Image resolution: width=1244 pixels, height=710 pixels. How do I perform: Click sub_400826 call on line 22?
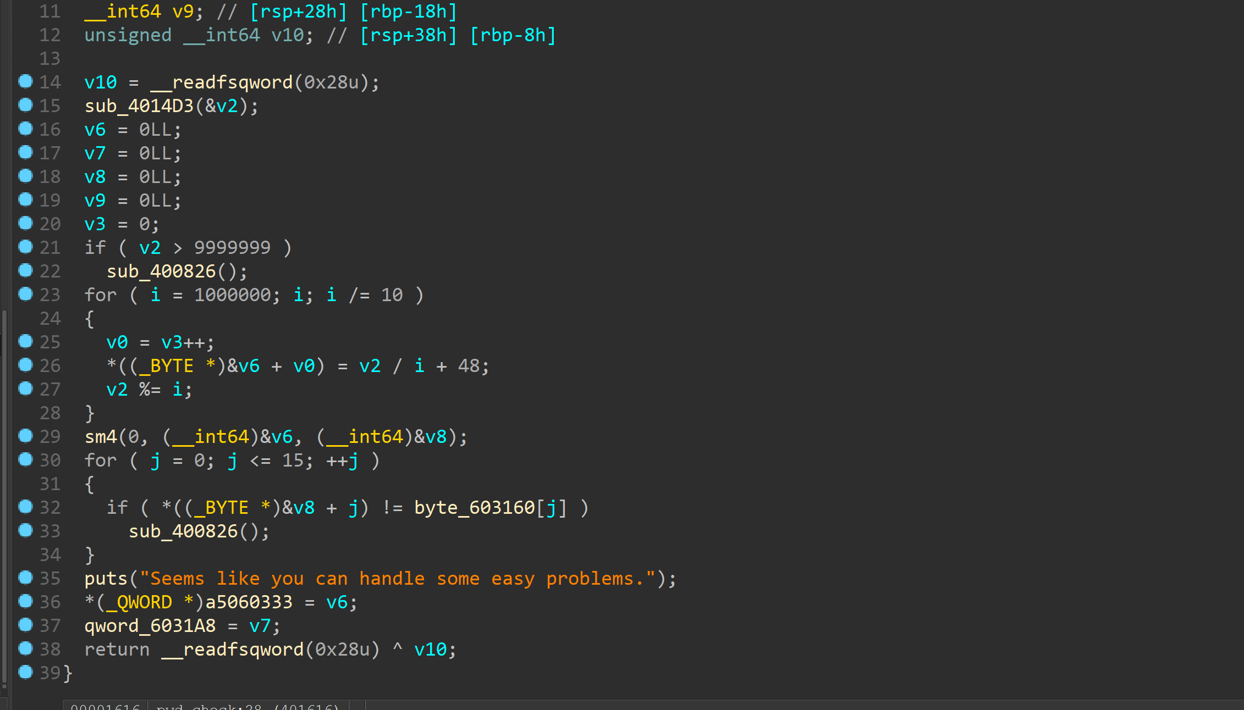[x=161, y=271]
